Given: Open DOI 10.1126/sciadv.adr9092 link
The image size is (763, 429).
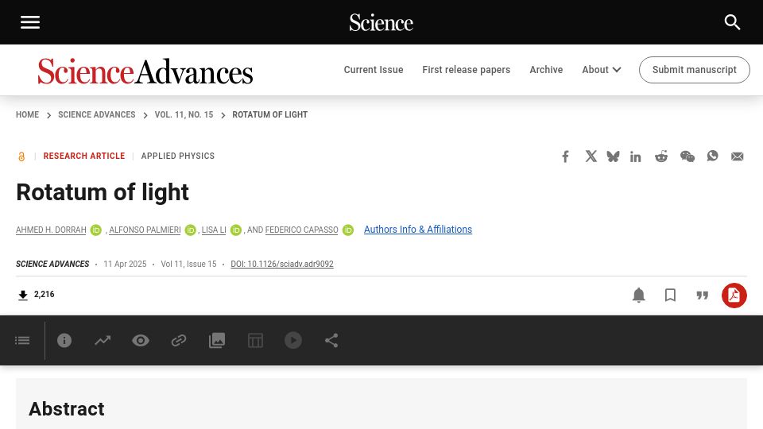Looking at the screenshot, I should point(282,264).
